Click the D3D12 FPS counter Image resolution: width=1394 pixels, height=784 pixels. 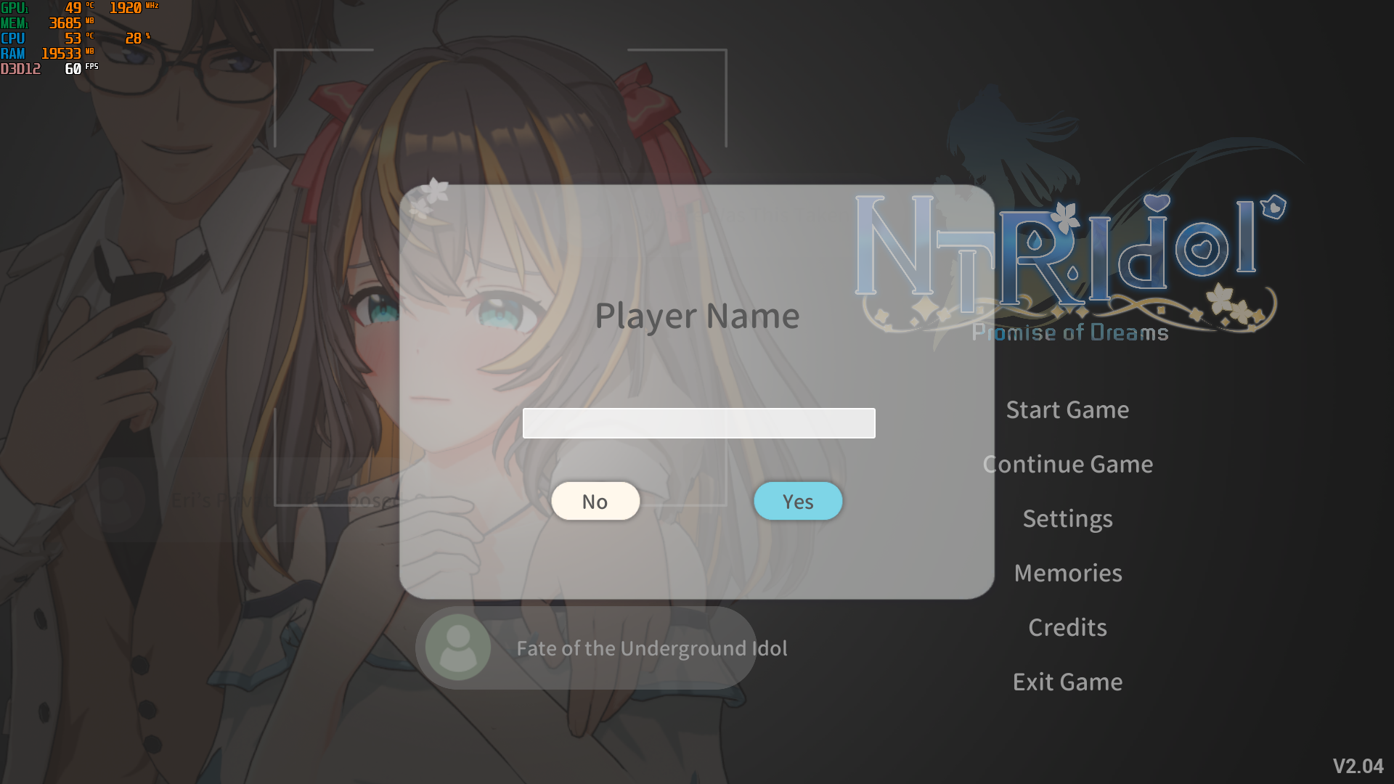pyautogui.click(x=73, y=69)
